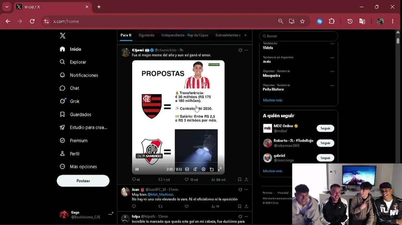Share Juan's post
The width and height of the screenshot is (402, 225).
coord(246,206)
